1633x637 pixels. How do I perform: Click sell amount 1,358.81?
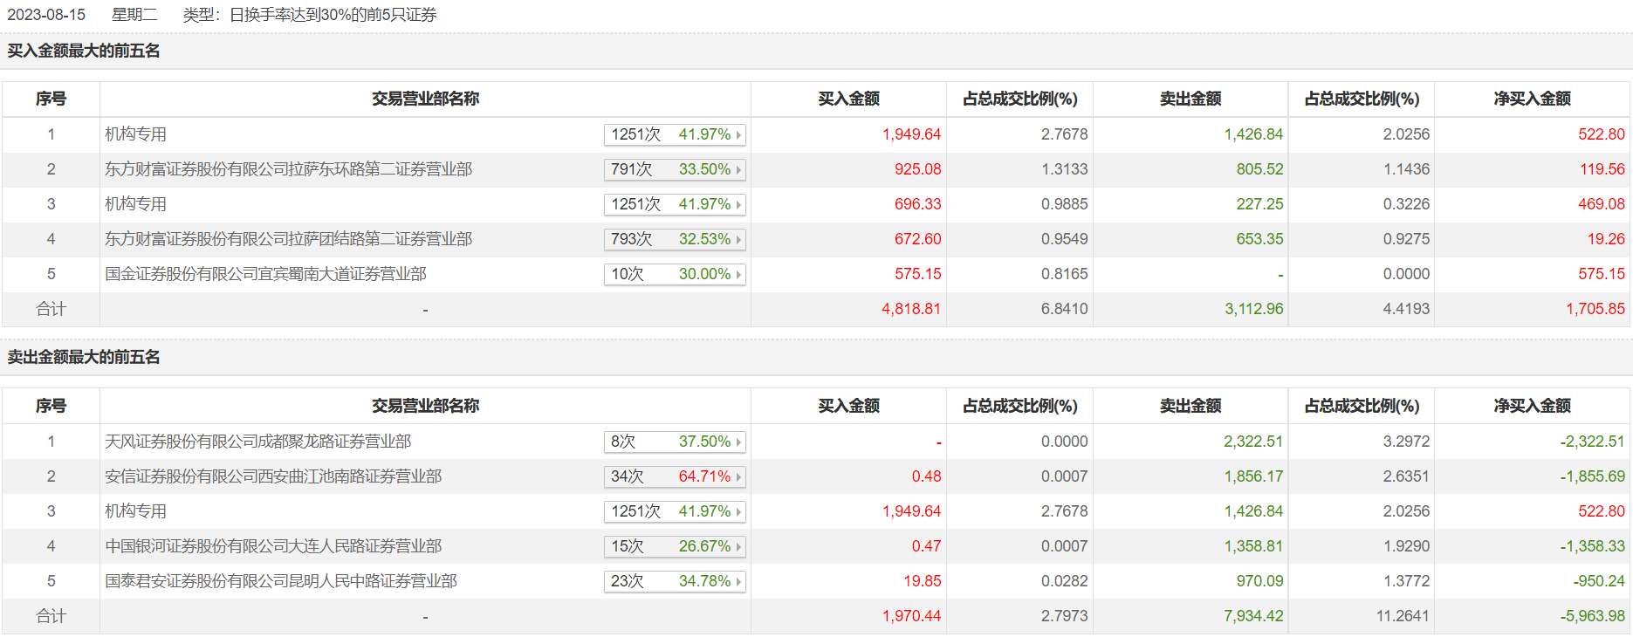(1253, 546)
